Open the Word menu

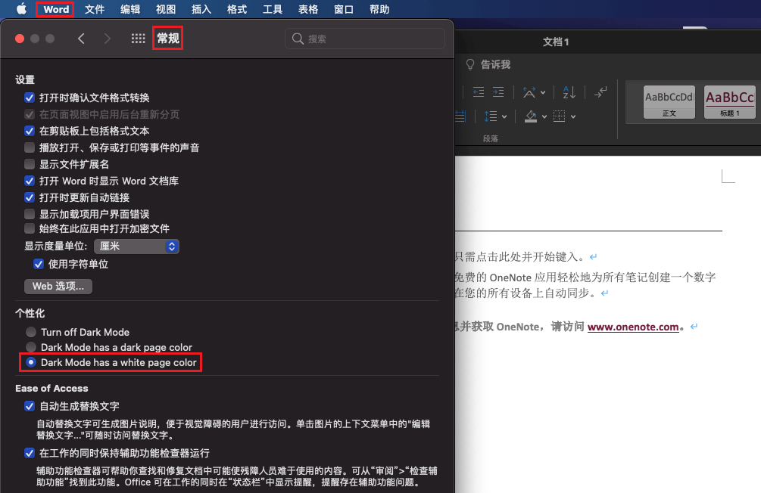(x=56, y=9)
